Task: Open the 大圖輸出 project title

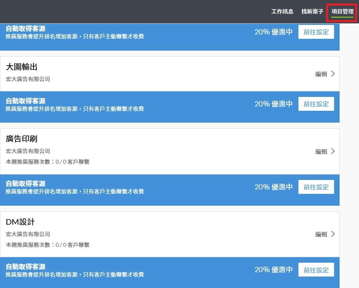Action: pyautogui.click(x=21, y=67)
